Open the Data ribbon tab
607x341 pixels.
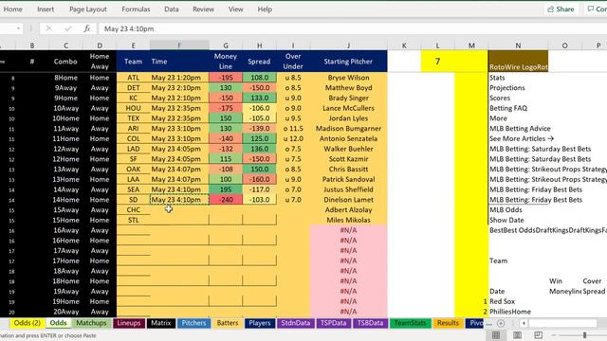tap(171, 9)
